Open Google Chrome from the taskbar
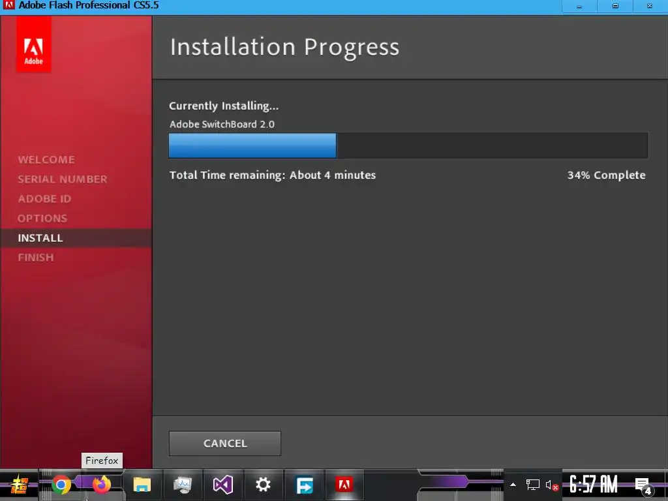The width and height of the screenshot is (668, 501). [x=61, y=485]
